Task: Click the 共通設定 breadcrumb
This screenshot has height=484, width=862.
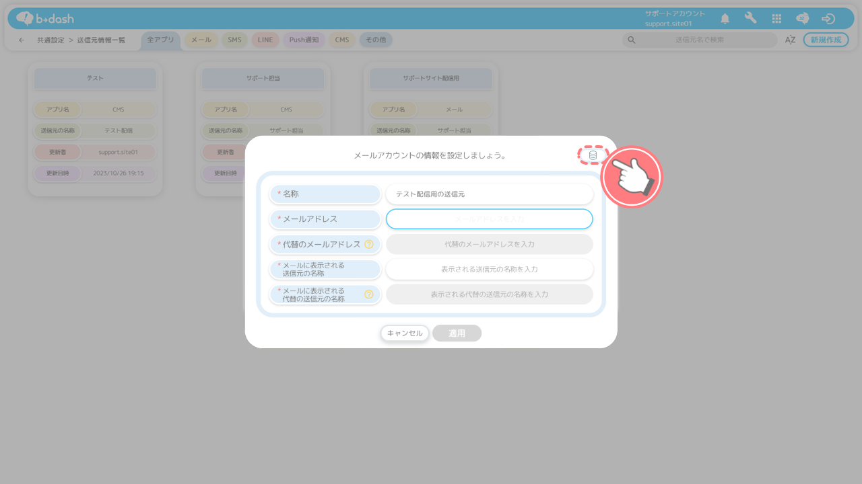Action: pos(51,40)
